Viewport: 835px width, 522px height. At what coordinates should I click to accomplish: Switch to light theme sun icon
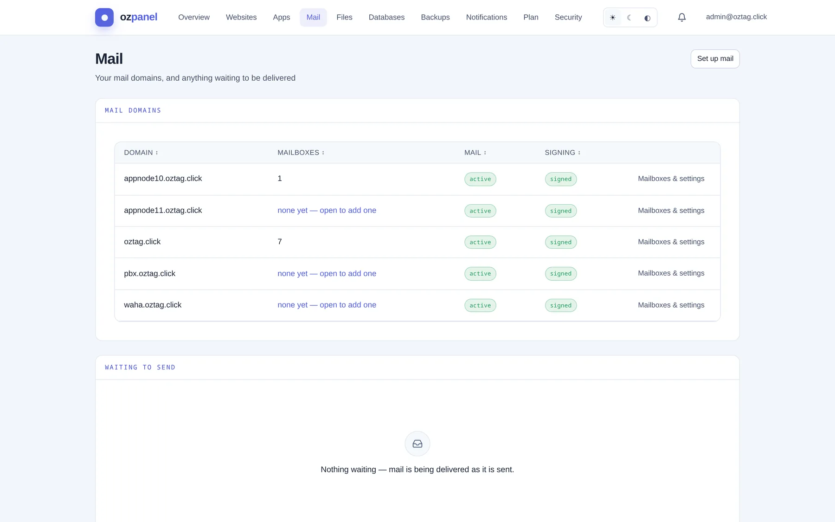(x=612, y=18)
